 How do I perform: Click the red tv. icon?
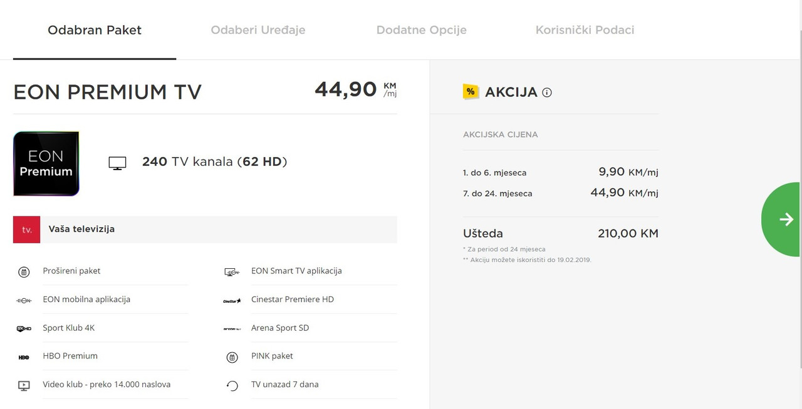[27, 230]
